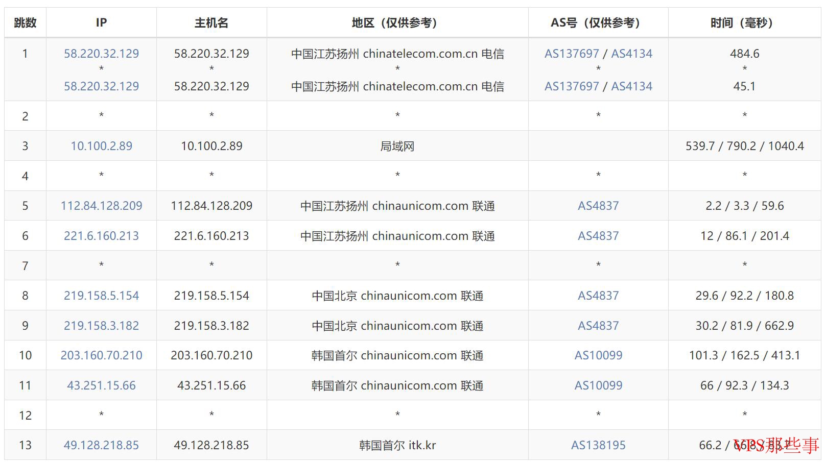825x462 pixels.
Task: Open AS10099 in the hop 10 row
Action: tap(598, 355)
